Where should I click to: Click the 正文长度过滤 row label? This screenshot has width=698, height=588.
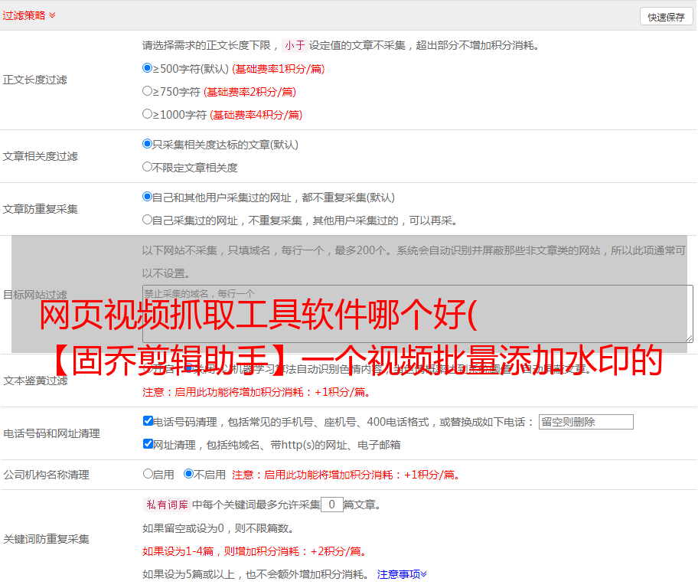[x=35, y=80]
